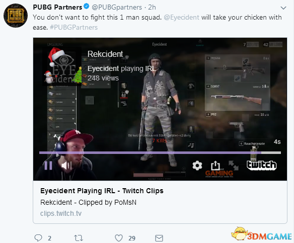
Task: Click the reply speech bubble icon
Action: coord(38,238)
